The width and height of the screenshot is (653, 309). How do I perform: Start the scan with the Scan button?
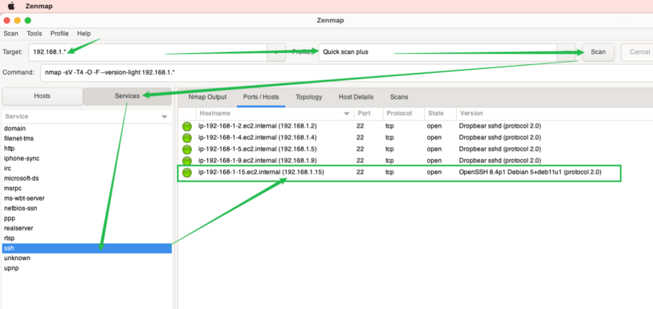pyautogui.click(x=598, y=52)
